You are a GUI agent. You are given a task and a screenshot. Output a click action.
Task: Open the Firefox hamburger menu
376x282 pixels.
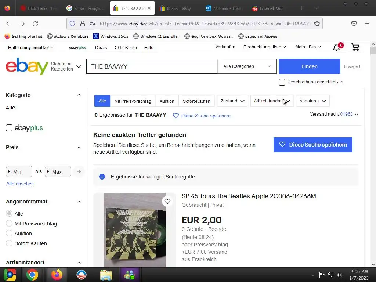[367, 23]
